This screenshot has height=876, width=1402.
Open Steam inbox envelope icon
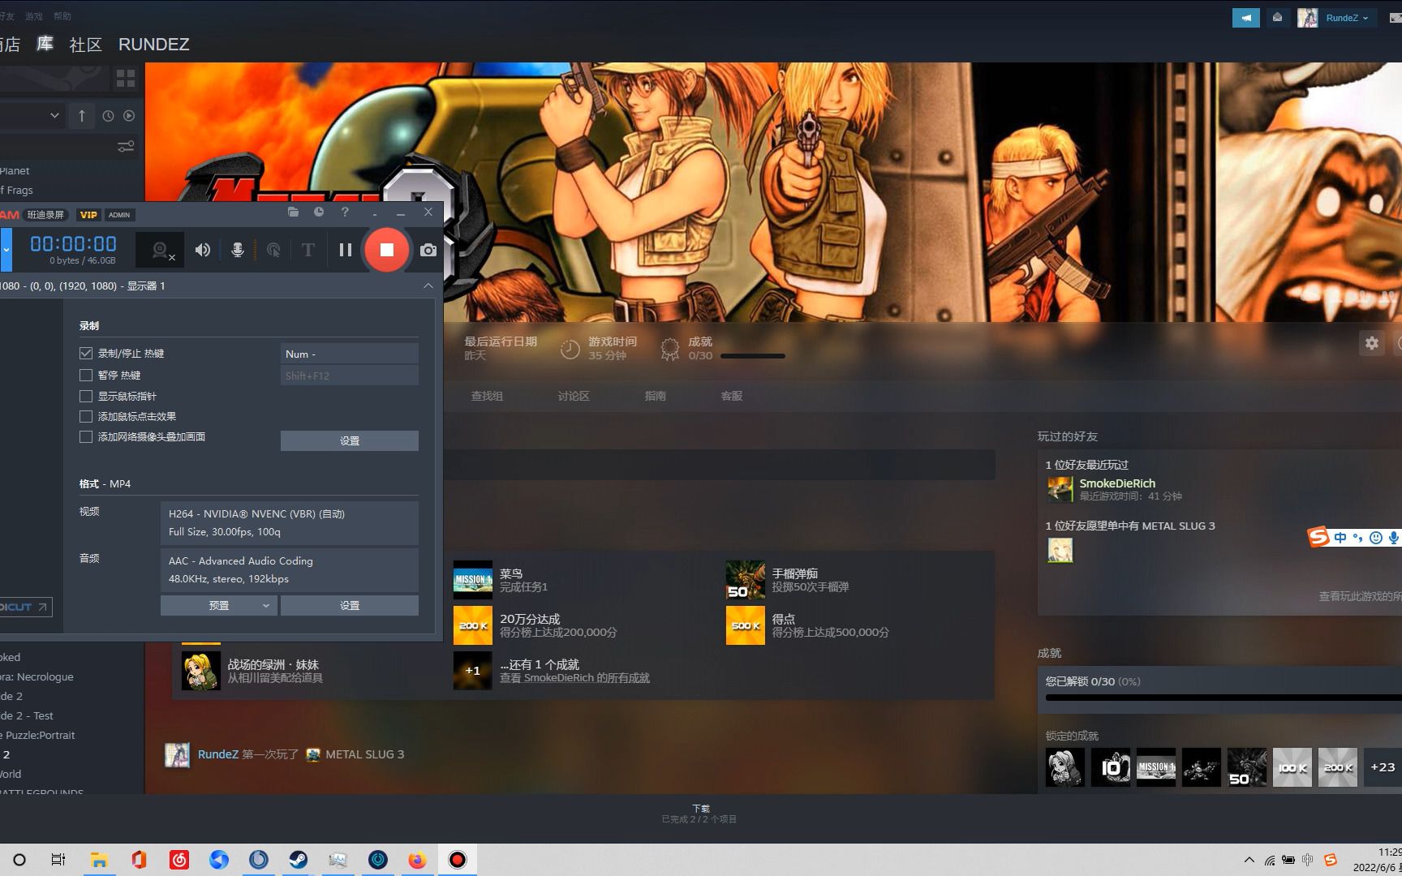1277,18
